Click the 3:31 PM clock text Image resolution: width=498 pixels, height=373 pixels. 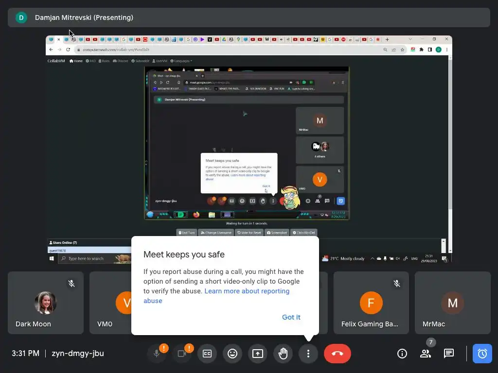tap(25, 354)
